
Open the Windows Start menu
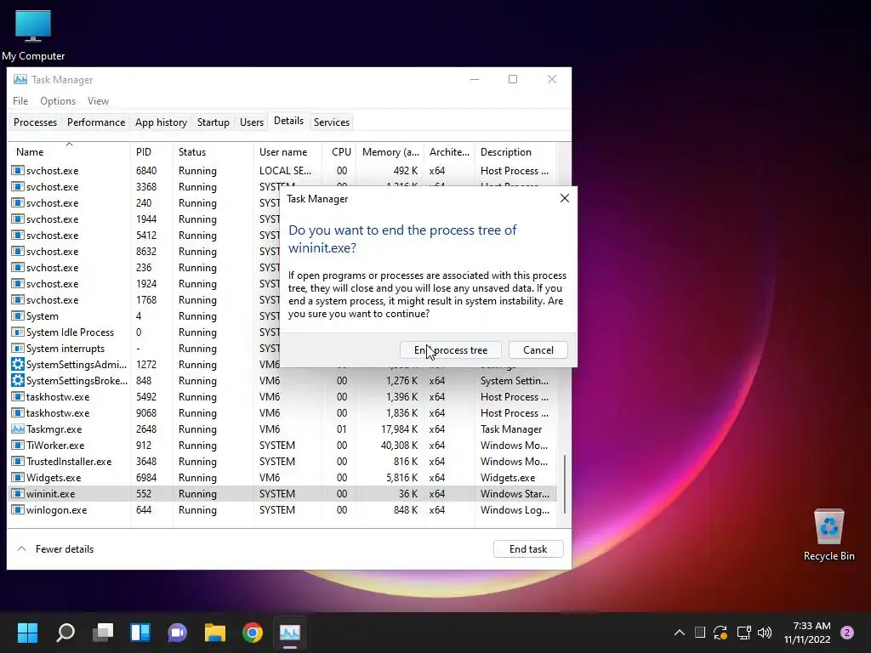[27, 633]
